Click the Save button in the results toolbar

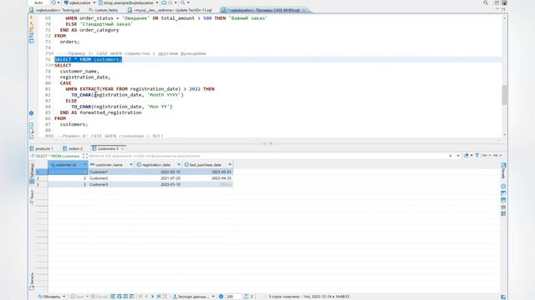click(x=77, y=297)
